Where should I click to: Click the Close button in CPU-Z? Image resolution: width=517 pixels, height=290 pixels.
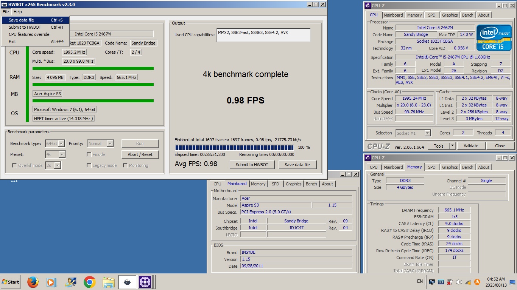click(x=500, y=146)
